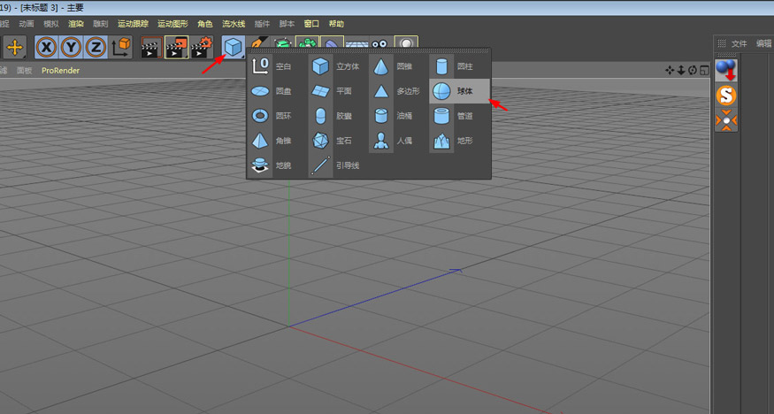774x414 pixels.
Task: Create a 平面 (Plane) primitive
Action: (335, 91)
